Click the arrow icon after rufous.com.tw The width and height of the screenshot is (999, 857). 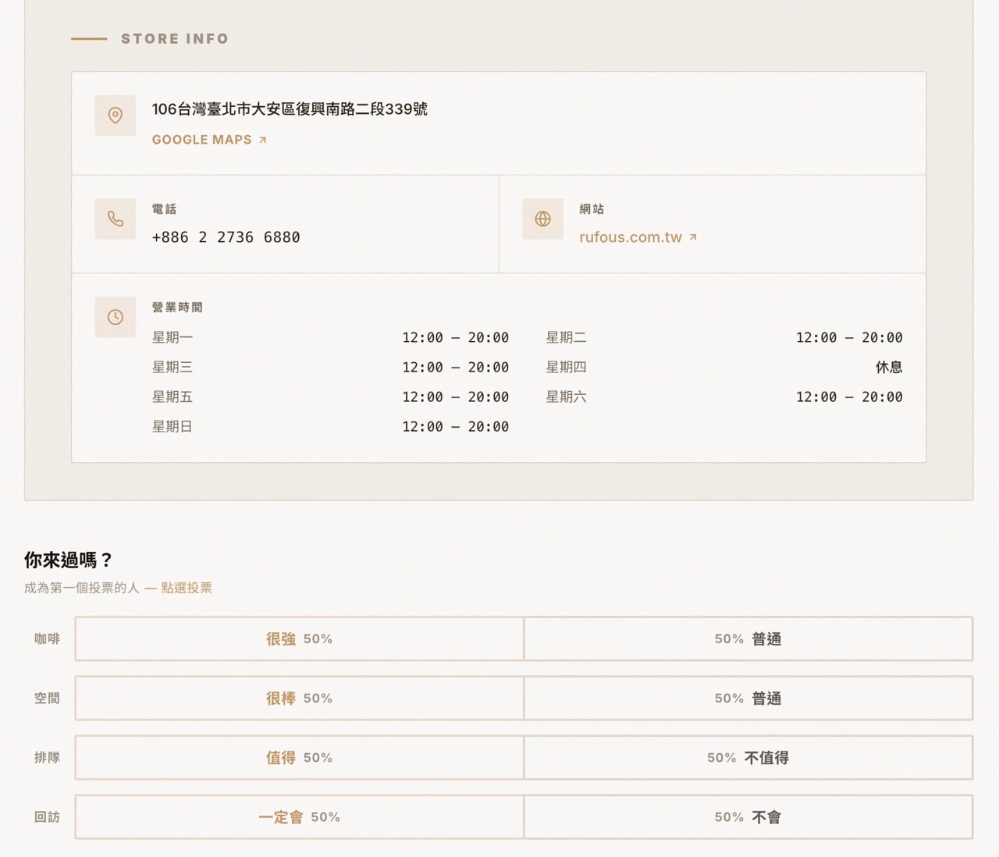[x=693, y=236]
